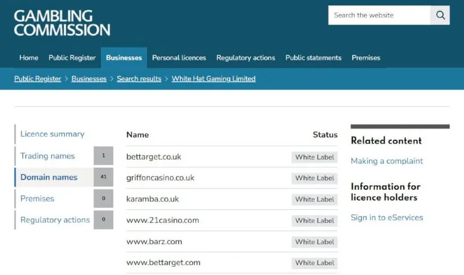Open Personal licences in navigation
The width and height of the screenshot is (464, 275).
(x=179, y=57)
